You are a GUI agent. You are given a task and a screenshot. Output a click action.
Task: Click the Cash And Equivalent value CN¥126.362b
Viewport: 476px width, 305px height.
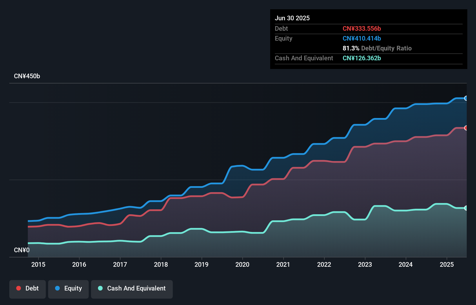click(x=362, y=58)
